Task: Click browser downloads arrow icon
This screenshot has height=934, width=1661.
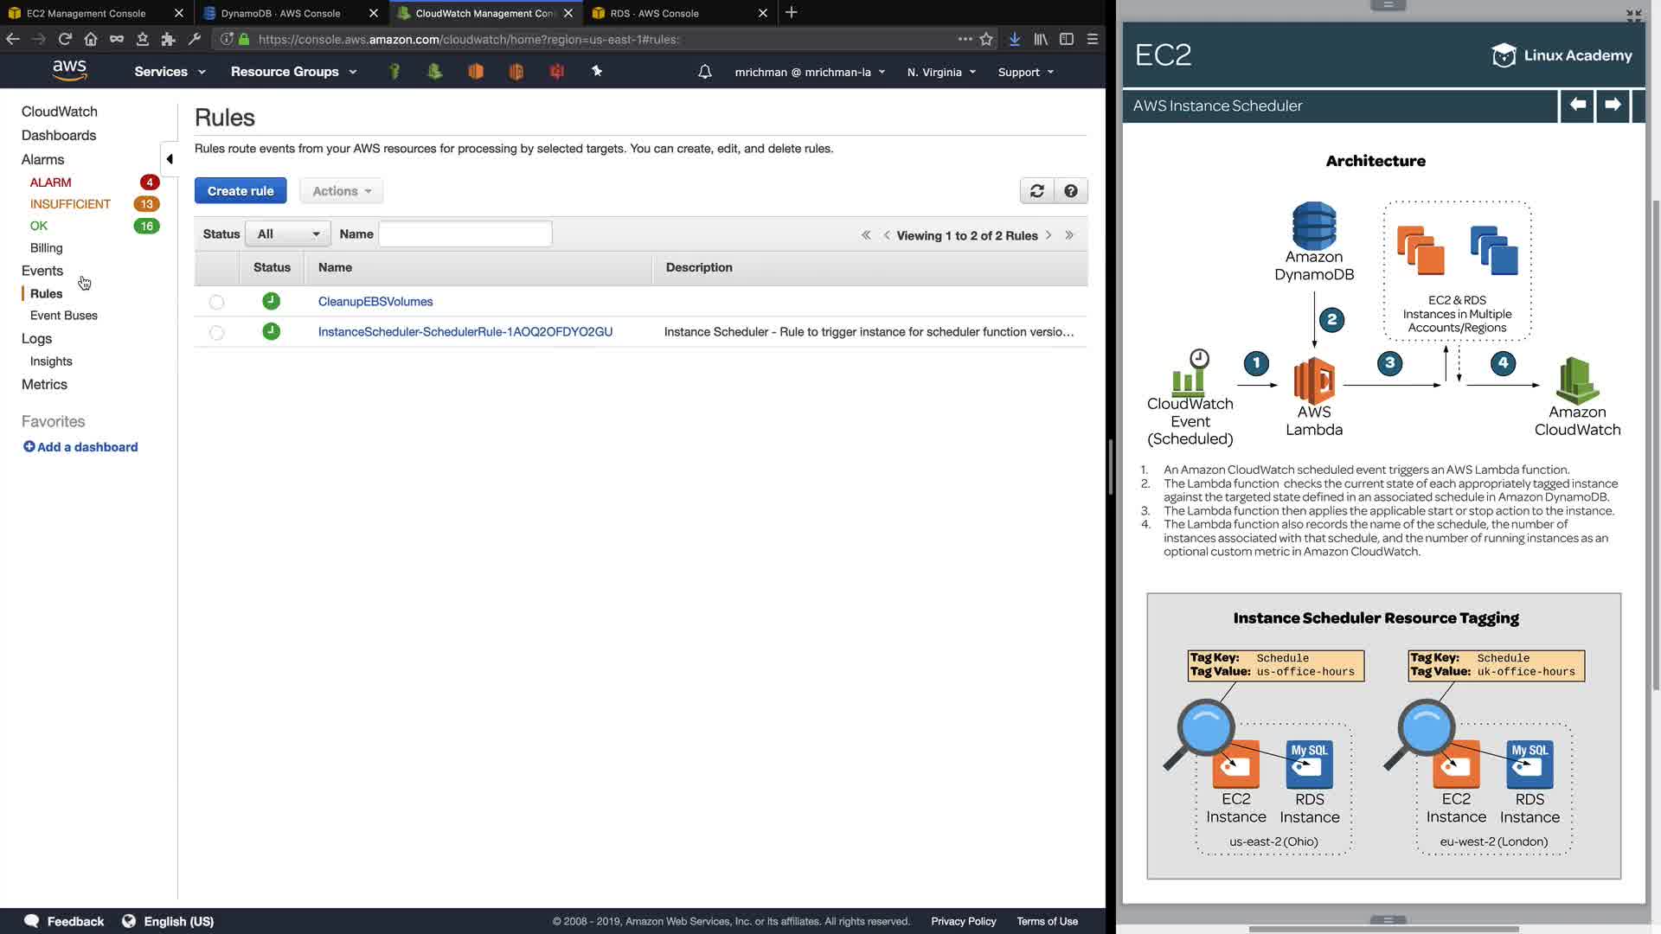Action: point(1015,39)
